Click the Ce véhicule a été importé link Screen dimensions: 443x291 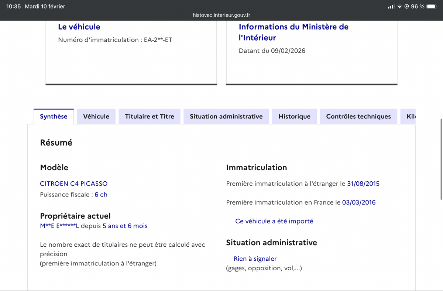[274, 221]
